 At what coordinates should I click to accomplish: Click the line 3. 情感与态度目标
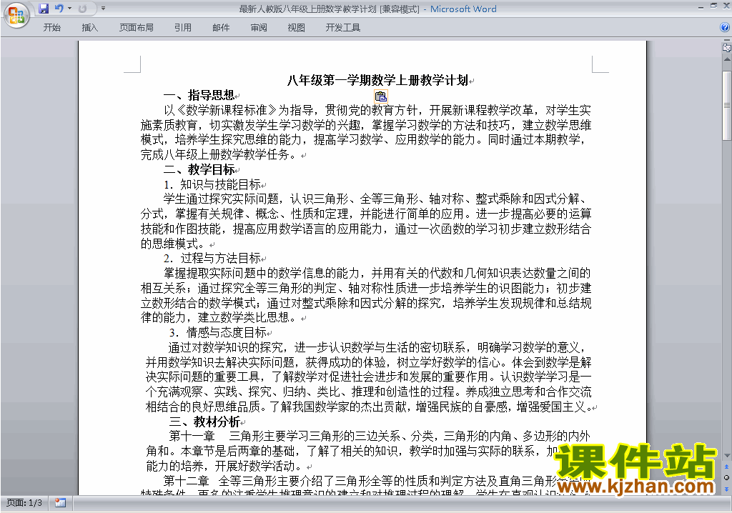pos(217,332)
